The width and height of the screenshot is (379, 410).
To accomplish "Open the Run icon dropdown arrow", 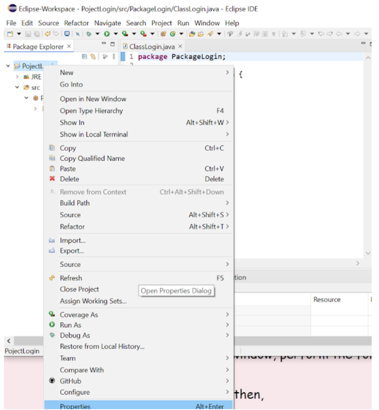I will (116, 34).
